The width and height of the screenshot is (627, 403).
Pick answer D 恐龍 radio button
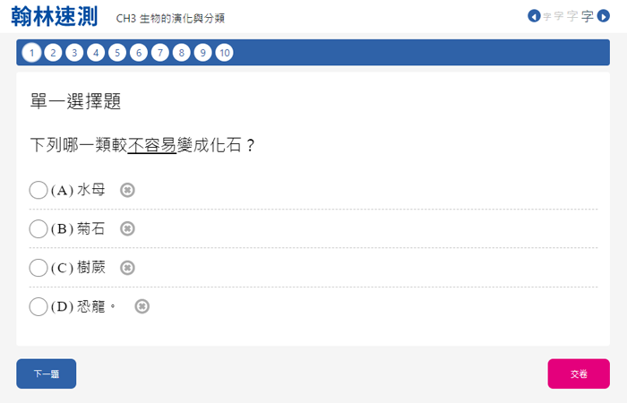39,306
